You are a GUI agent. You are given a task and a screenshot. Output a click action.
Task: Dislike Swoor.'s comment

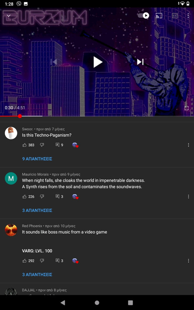tap(42, 145)
